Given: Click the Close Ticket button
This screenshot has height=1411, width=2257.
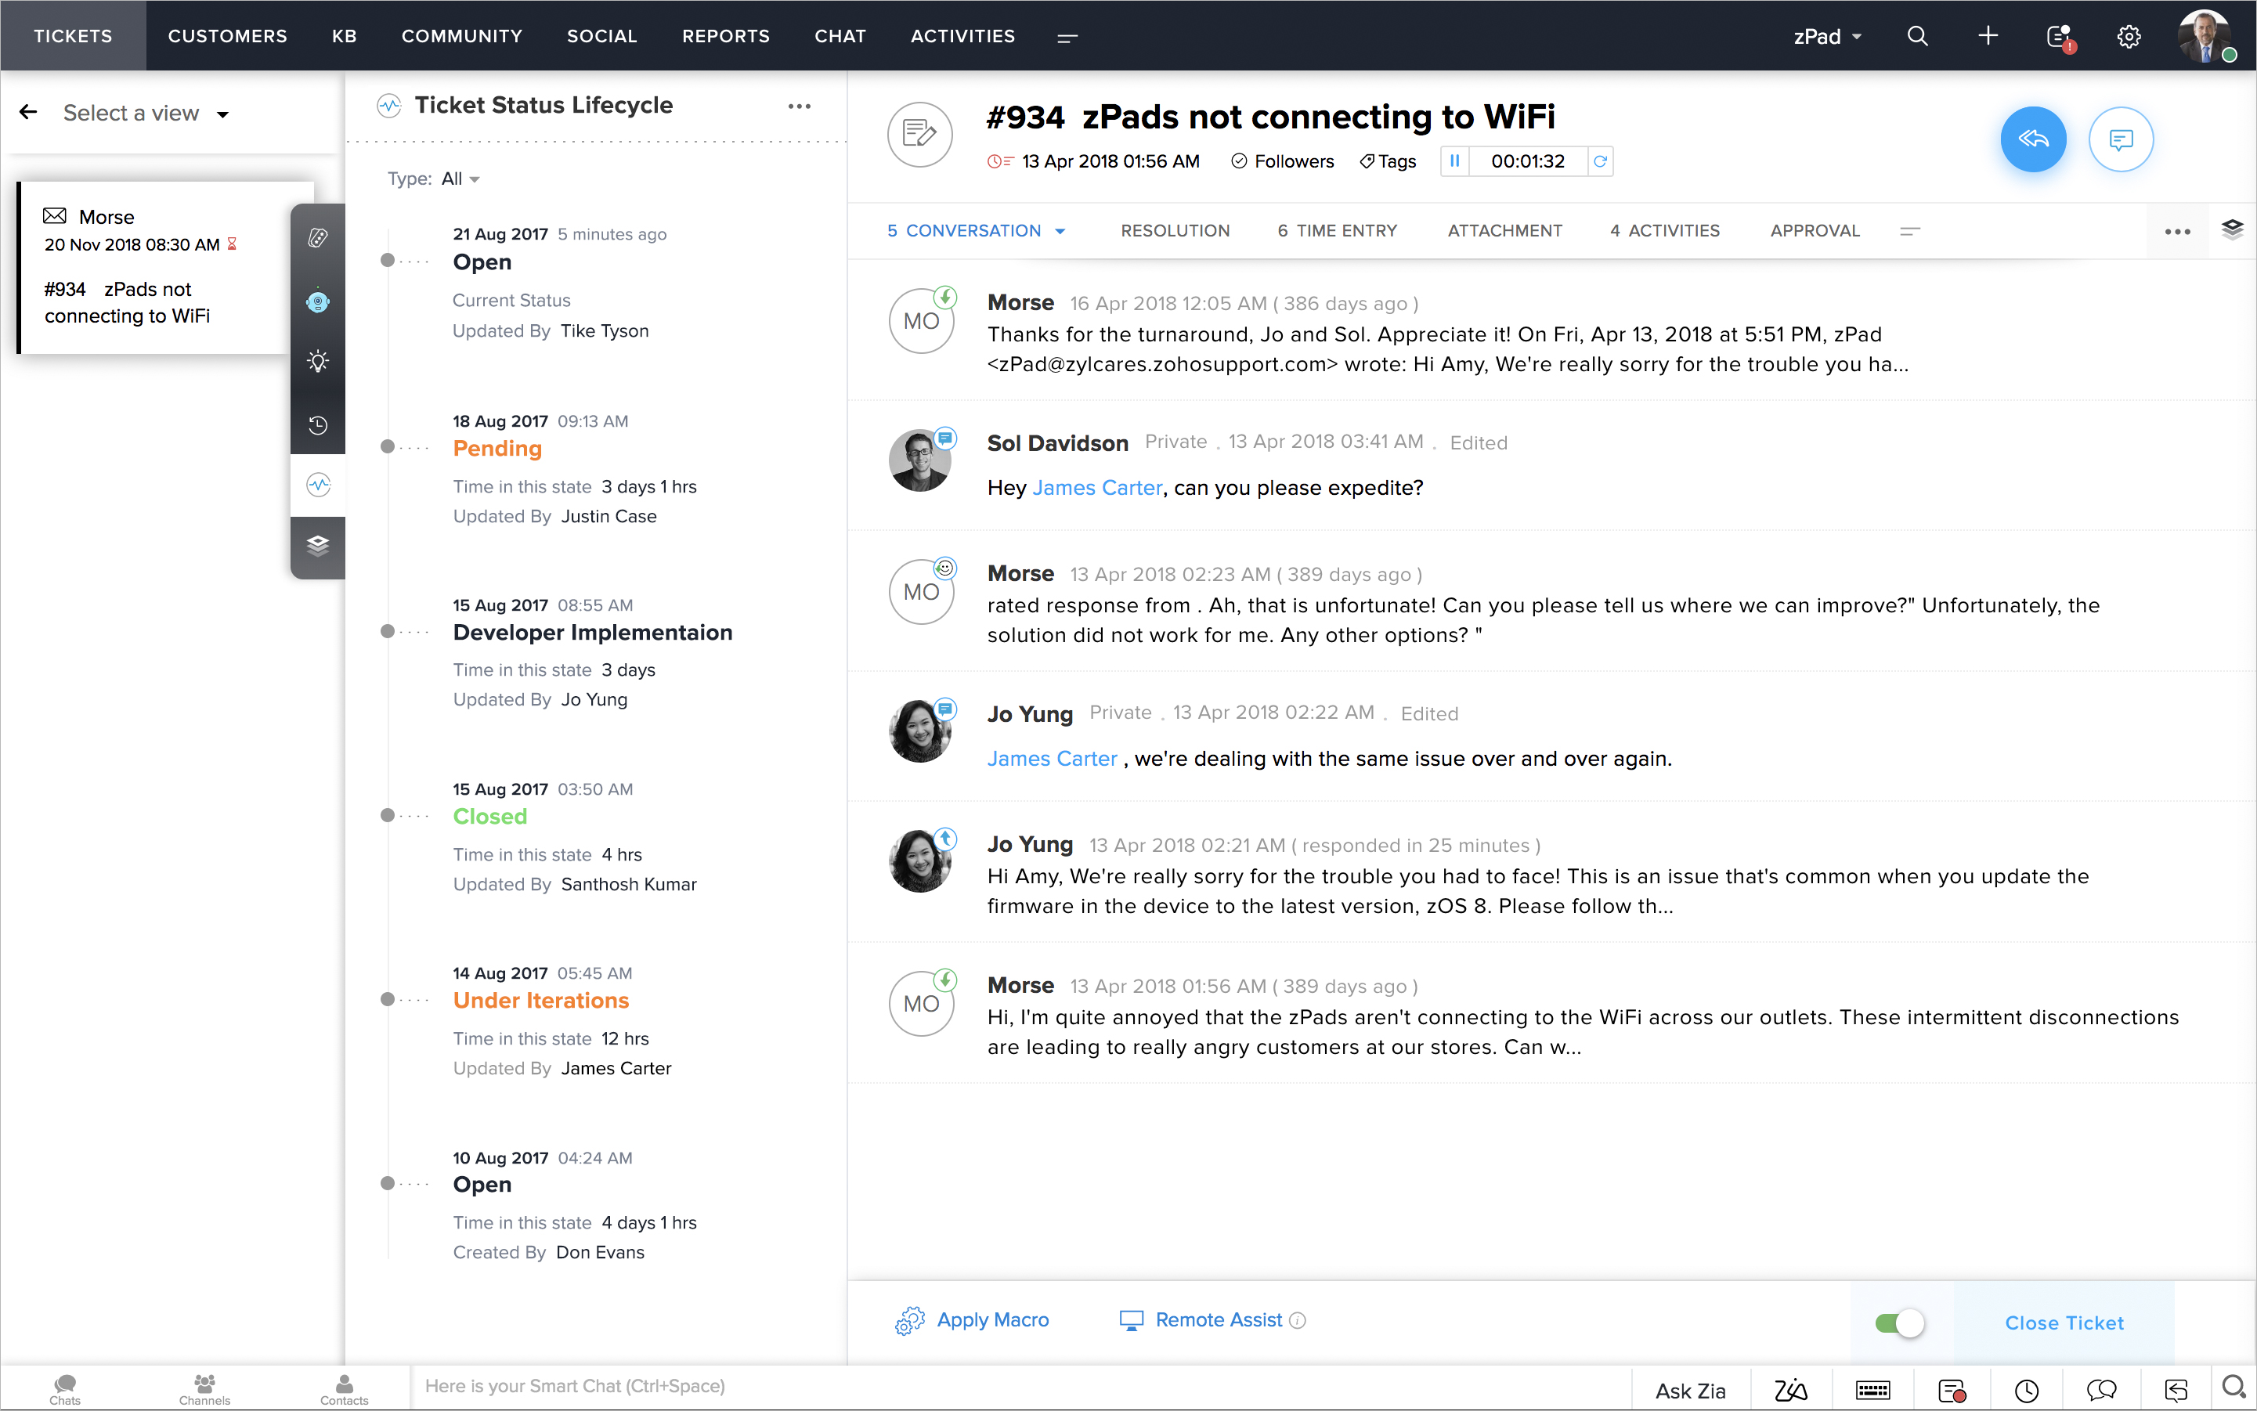Looking at the screenshot, I should (2063, 1323).
